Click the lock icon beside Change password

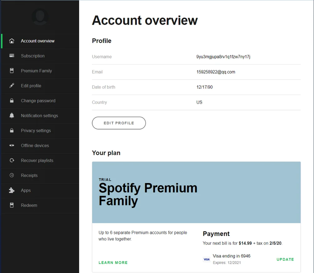pos(12,101)
